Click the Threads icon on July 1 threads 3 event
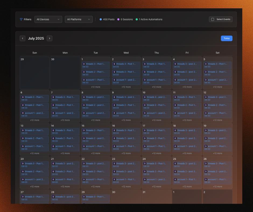 [x=84, y=64]
